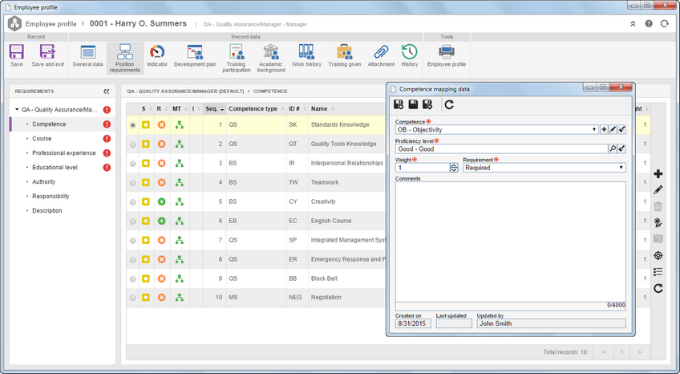Click the pencil edit icon beside Competence field

(613, 129)
